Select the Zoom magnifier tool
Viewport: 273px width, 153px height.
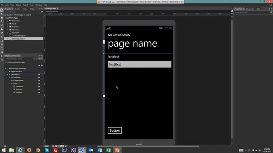click(x=2, y=22)
